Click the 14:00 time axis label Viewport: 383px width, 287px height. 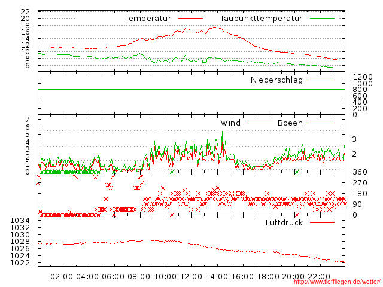point(217,277)
